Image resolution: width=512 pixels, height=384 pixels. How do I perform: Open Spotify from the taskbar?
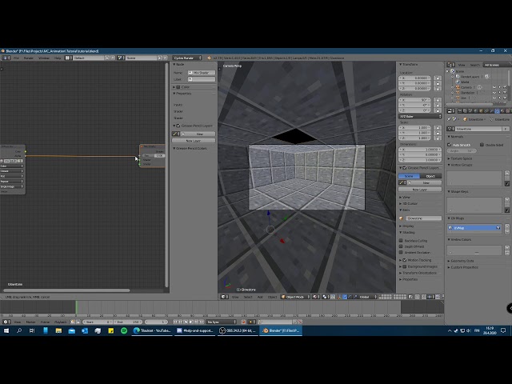tap(124, 330)
